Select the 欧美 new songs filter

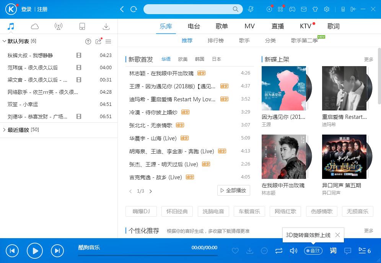click(183, 59)
